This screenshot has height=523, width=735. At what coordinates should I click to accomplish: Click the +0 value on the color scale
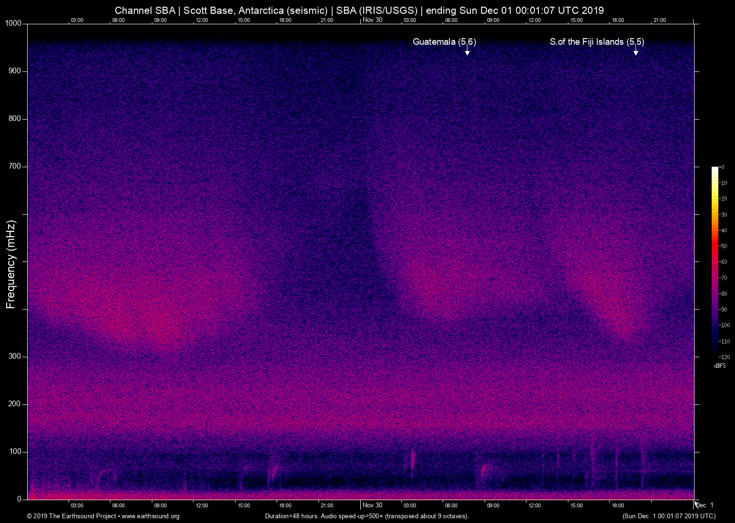722,167
